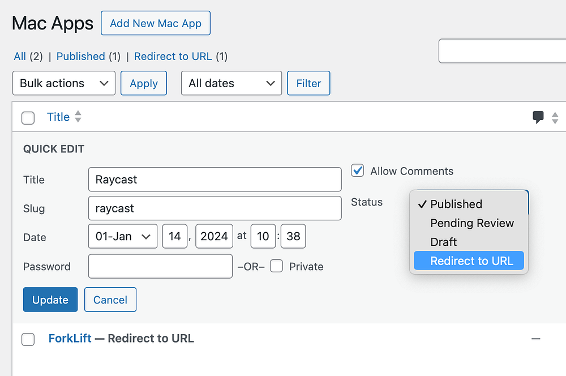The width and height of the screenshot is (566, 376).
Task: Enable the Private checkbox
Action: coord(276,266)
